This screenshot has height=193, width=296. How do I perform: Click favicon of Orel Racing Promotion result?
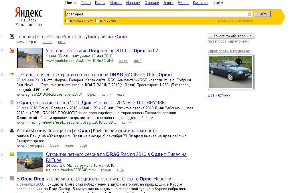coord(12,36)
